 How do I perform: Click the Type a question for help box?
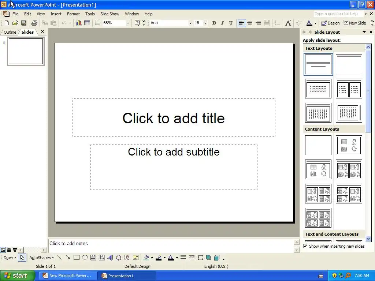click(338, 14)
